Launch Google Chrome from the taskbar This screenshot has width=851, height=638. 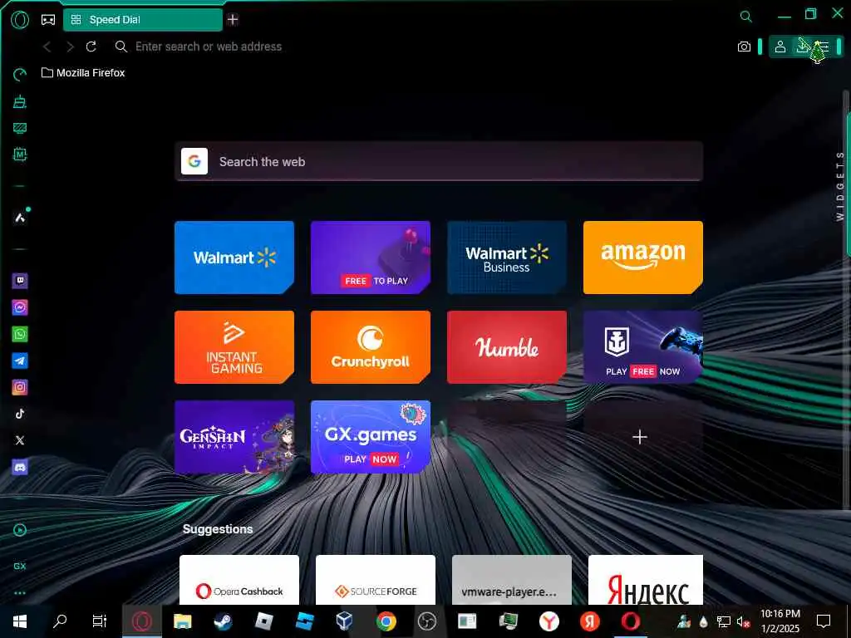click(x=386, y=621)
